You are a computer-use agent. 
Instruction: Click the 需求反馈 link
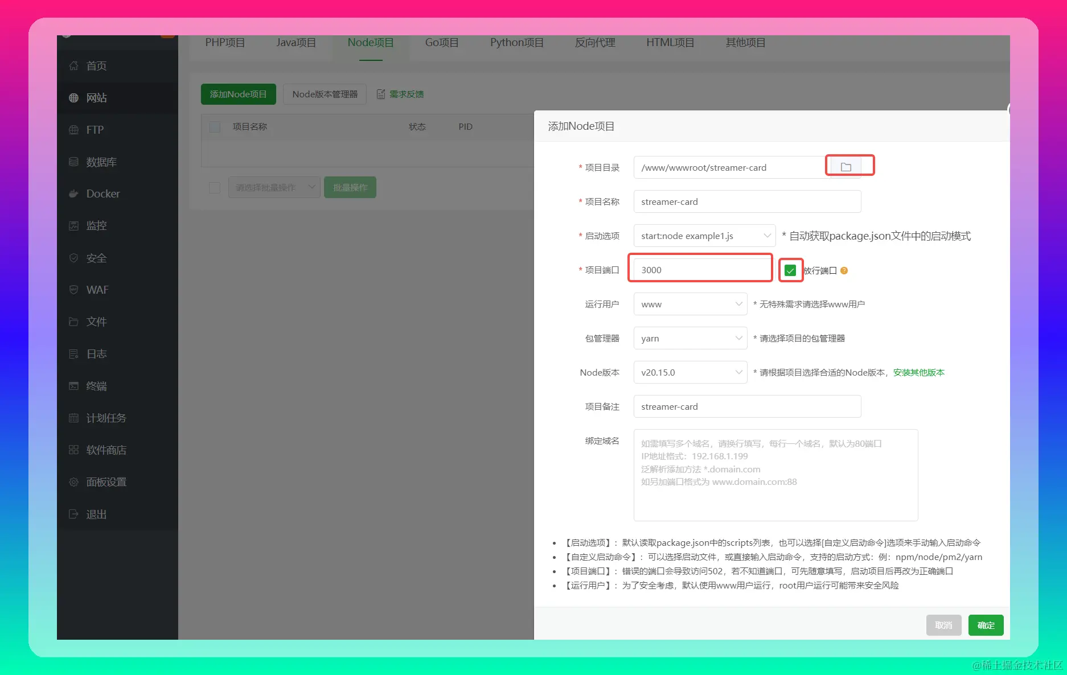[x=407, y=94]
